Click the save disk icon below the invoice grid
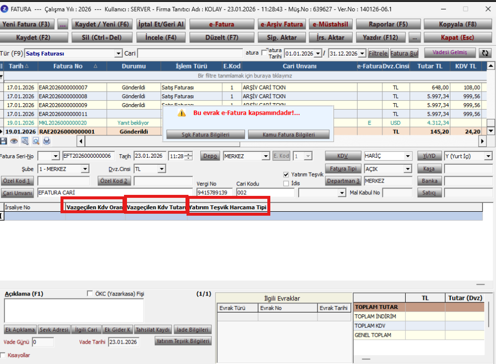 pyautogui.click(x=3, y=141)
